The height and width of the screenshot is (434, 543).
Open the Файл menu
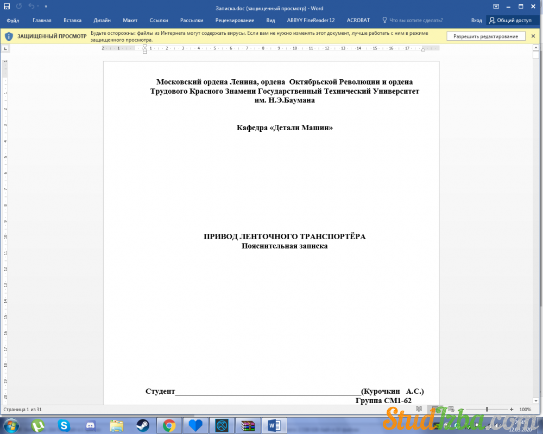coord(13,21)
